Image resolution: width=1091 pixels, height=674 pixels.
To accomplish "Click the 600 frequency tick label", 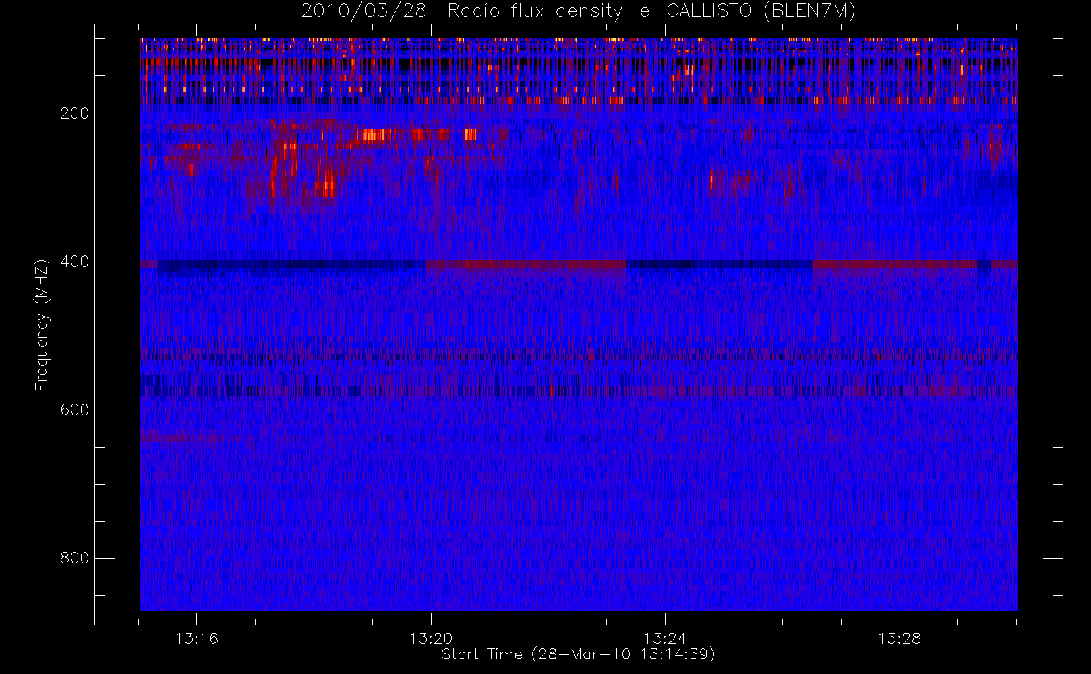I will (x=75, y=410).
